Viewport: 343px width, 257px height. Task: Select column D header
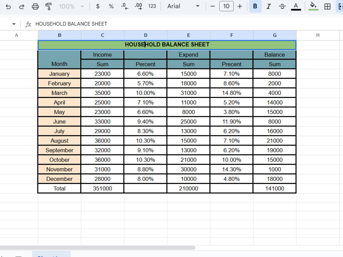click(x=146, y=35)
